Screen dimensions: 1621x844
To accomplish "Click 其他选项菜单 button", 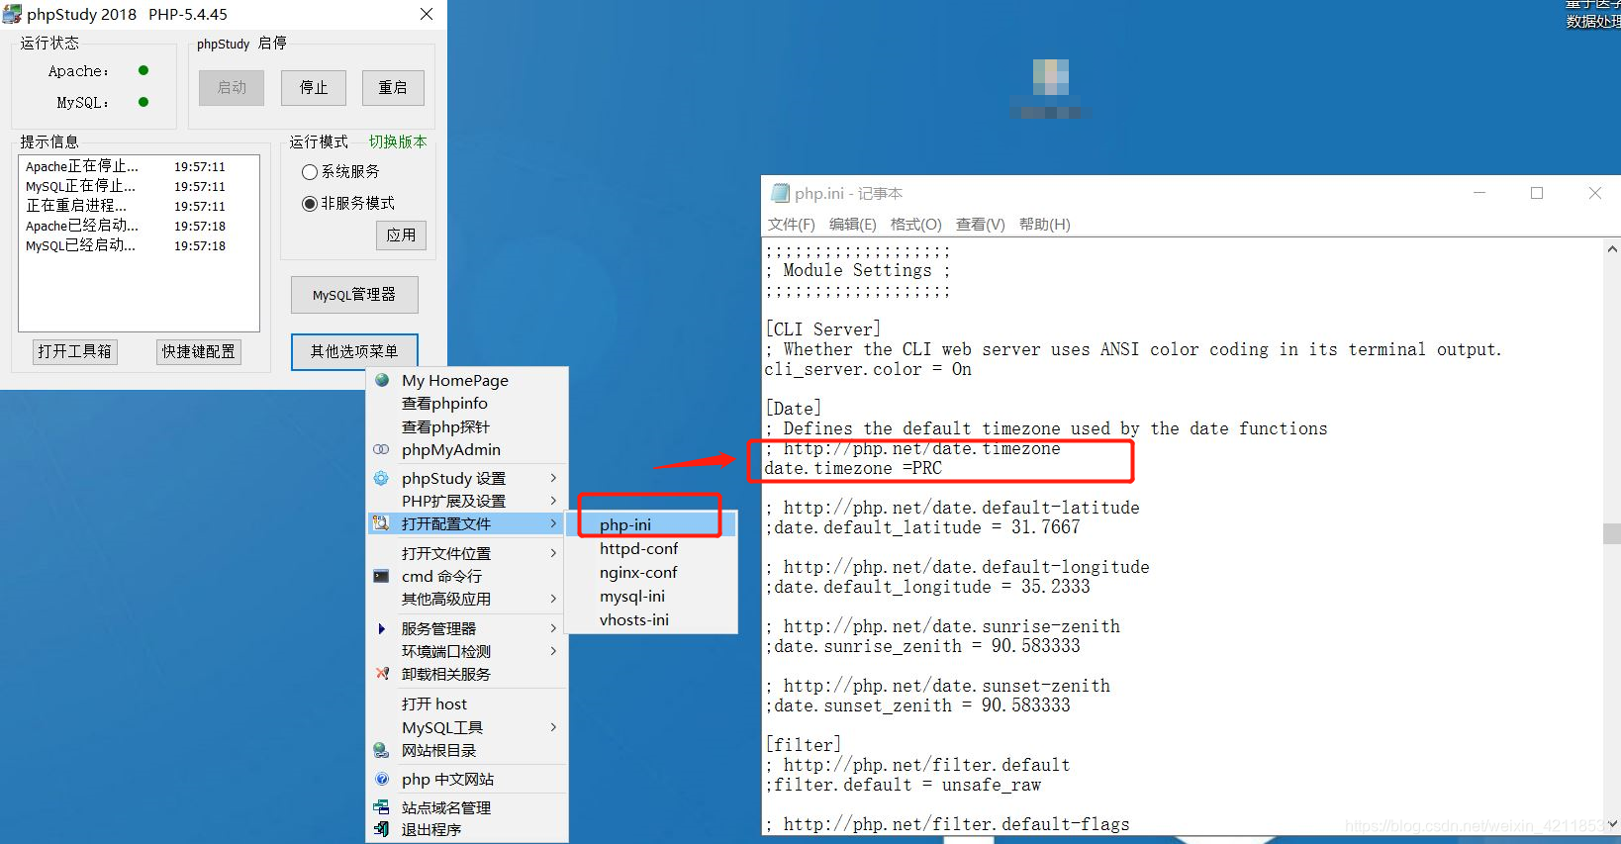I will tap(354, 351).
